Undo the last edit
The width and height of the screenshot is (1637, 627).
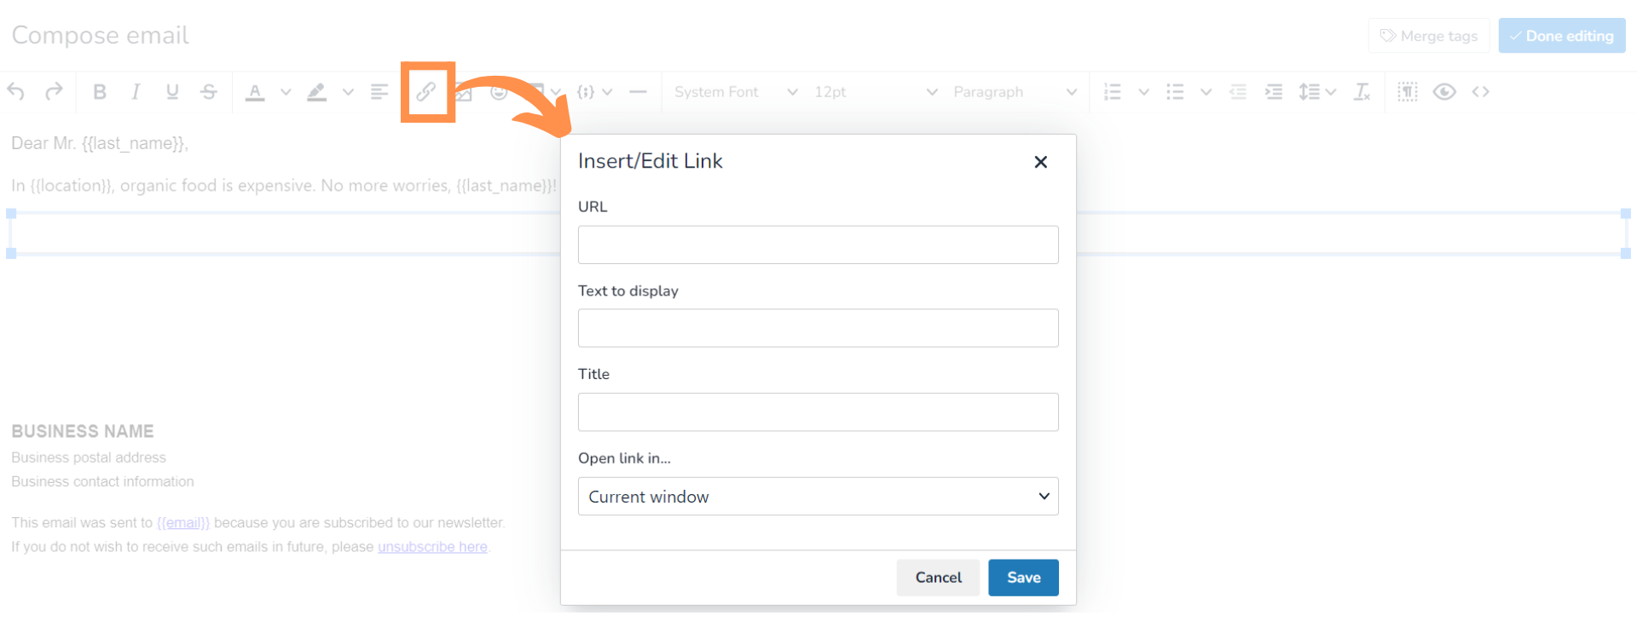16,92
